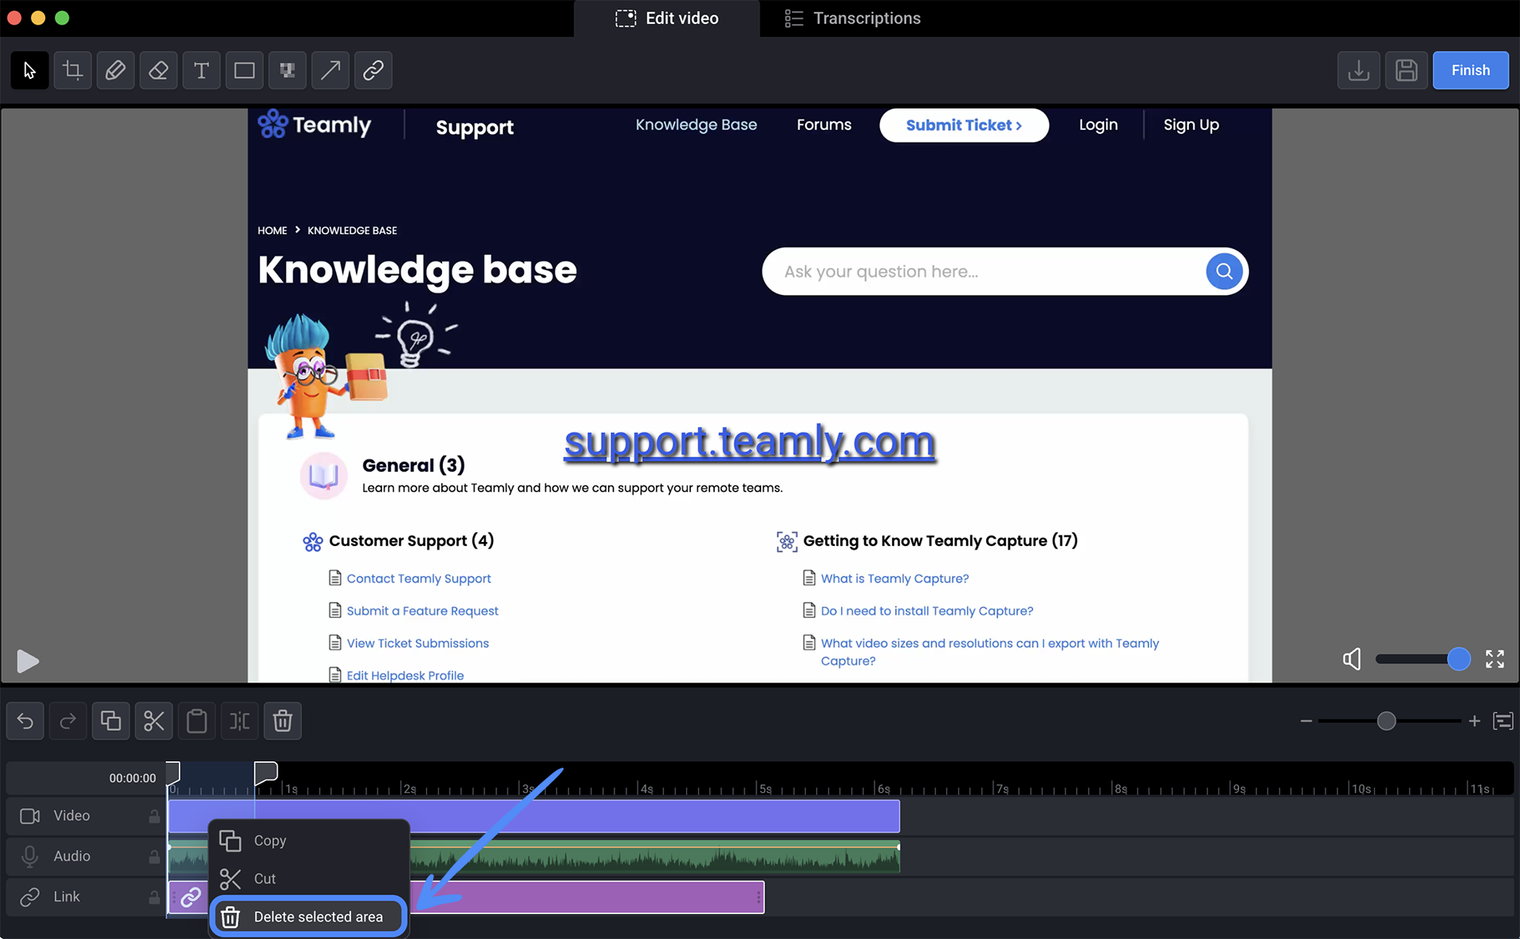Click the green audio waveform clip
This screenshot has height=939, width=1520.
coord(654,857)
